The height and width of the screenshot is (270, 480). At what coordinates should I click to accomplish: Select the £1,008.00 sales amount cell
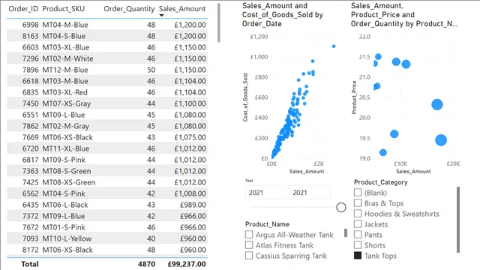pyautogui.click(x=190, y=193)
